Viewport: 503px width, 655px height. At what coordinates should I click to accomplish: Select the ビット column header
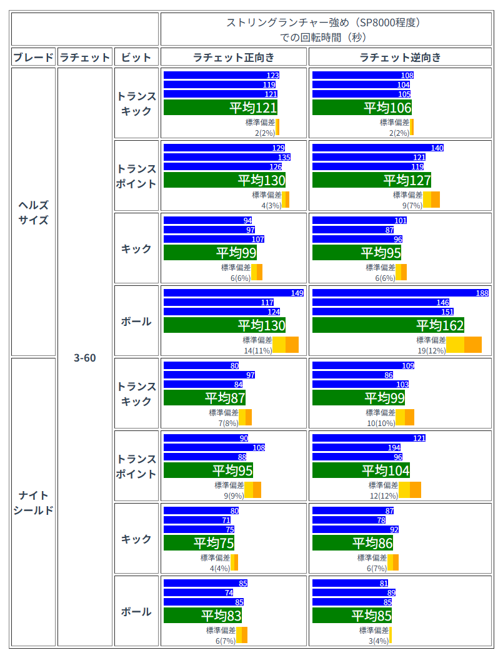(136, 58)
